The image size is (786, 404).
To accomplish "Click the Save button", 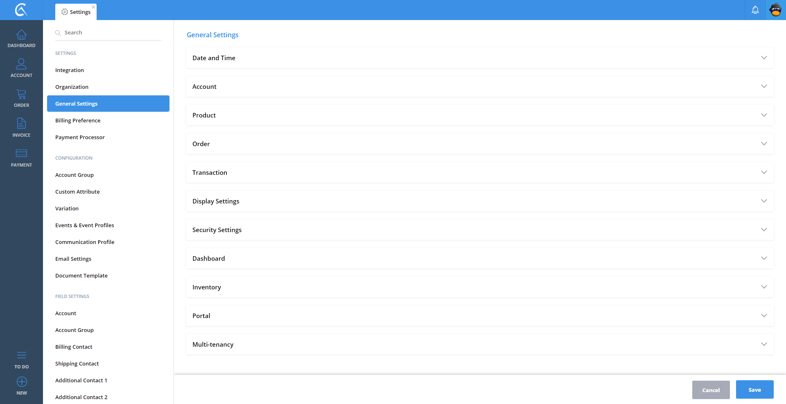I will pyautogui.click(x=754, y=390).
